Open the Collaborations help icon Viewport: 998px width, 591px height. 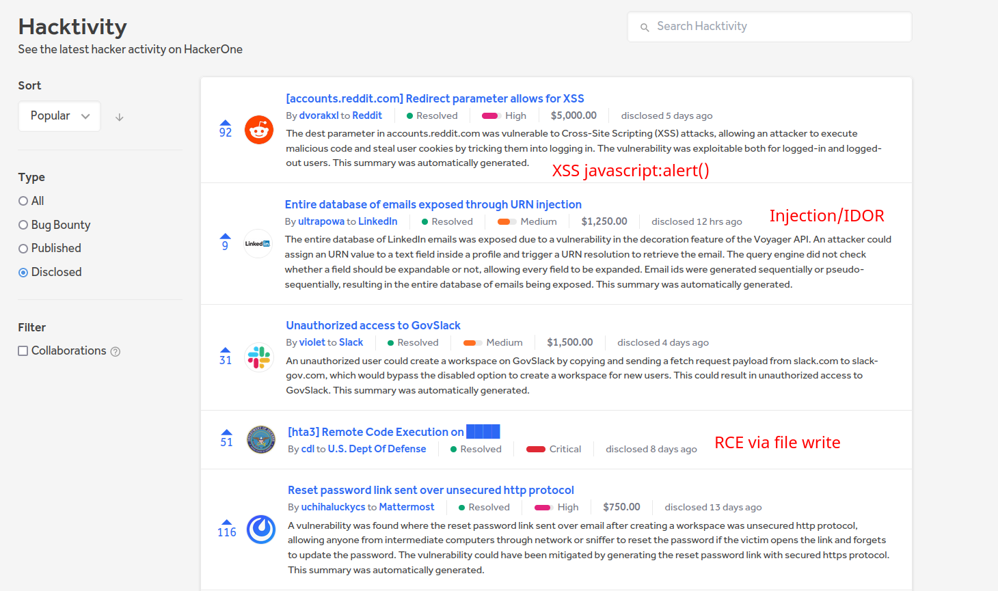[116, 352]
